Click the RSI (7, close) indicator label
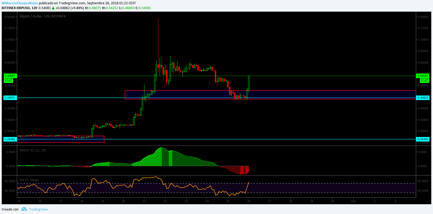Screen dimensions: 433x214 tap(29, 180)
